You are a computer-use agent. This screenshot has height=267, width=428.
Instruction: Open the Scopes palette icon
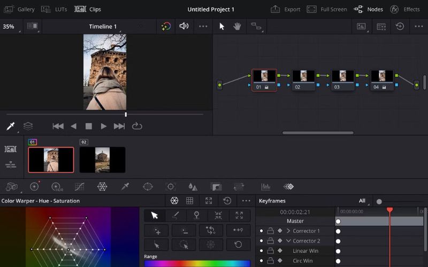click(x=265, y=187)
